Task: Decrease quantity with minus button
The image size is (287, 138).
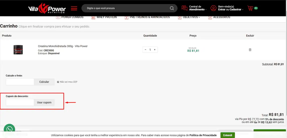Action: click(x=146, y=50)
